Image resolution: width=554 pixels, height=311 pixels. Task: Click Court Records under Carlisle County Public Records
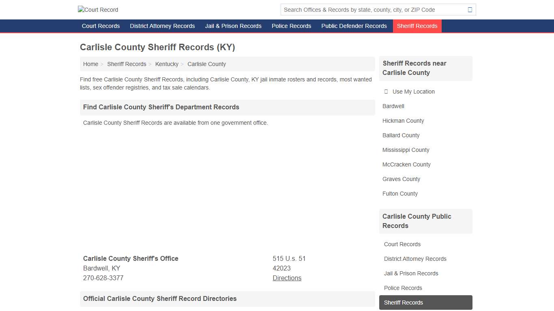coord(402,244)
